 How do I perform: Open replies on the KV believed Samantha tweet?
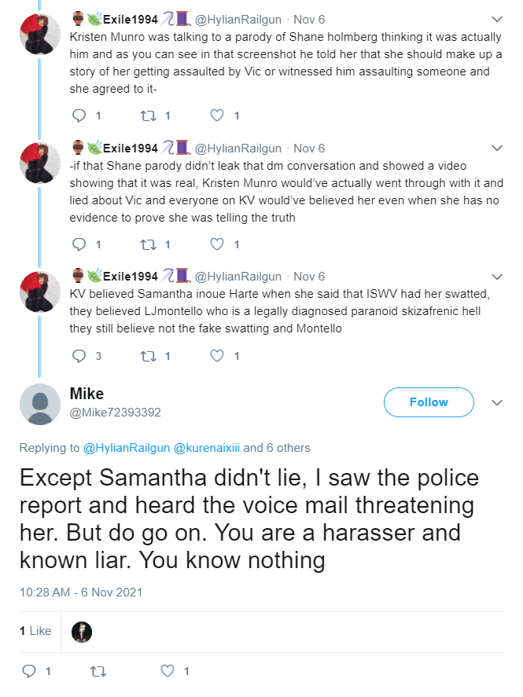[79, 356]
